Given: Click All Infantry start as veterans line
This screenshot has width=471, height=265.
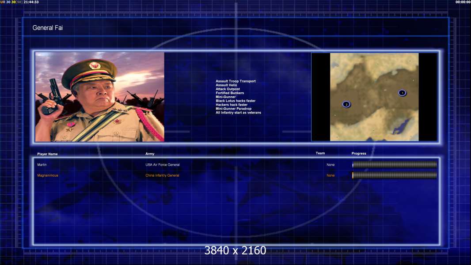Looking at the screenshot, I should (239, 113).
